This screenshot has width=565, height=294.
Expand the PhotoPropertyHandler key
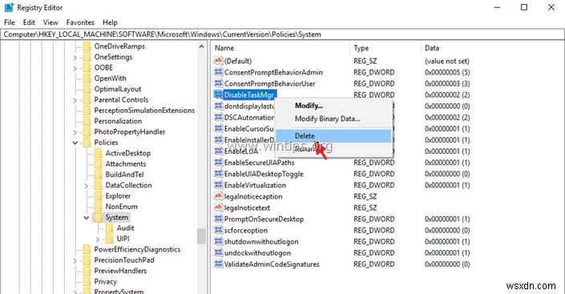tap(75, 132)
